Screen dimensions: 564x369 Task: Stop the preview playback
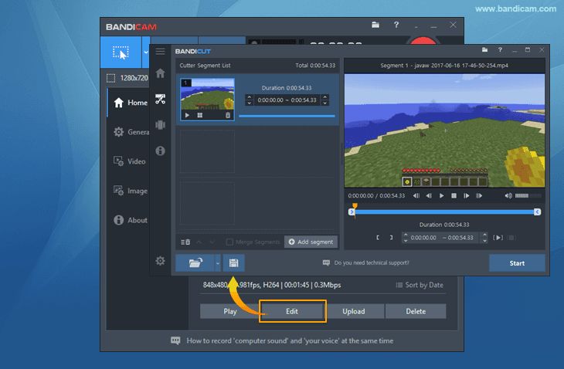pyautogui.click(x=454, y=196)
